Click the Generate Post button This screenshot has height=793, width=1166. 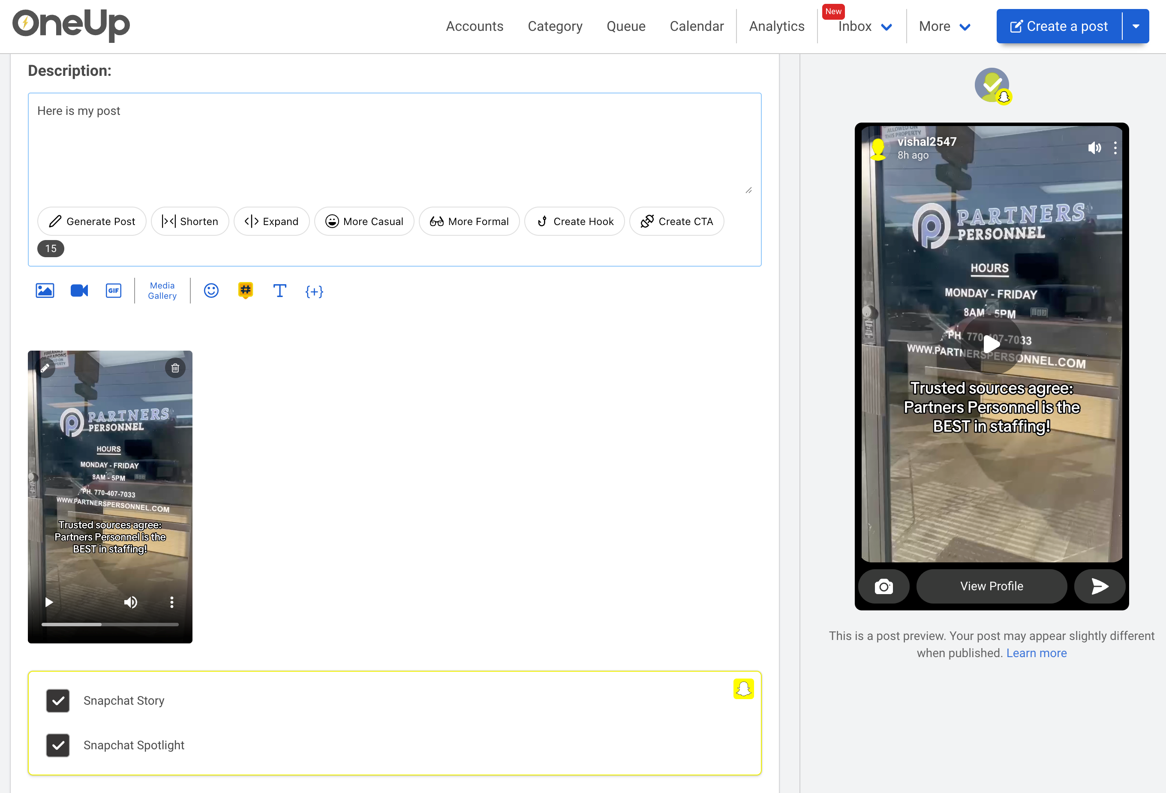click(92, 221)
